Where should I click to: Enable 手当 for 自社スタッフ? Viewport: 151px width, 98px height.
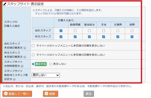point(104,31)
